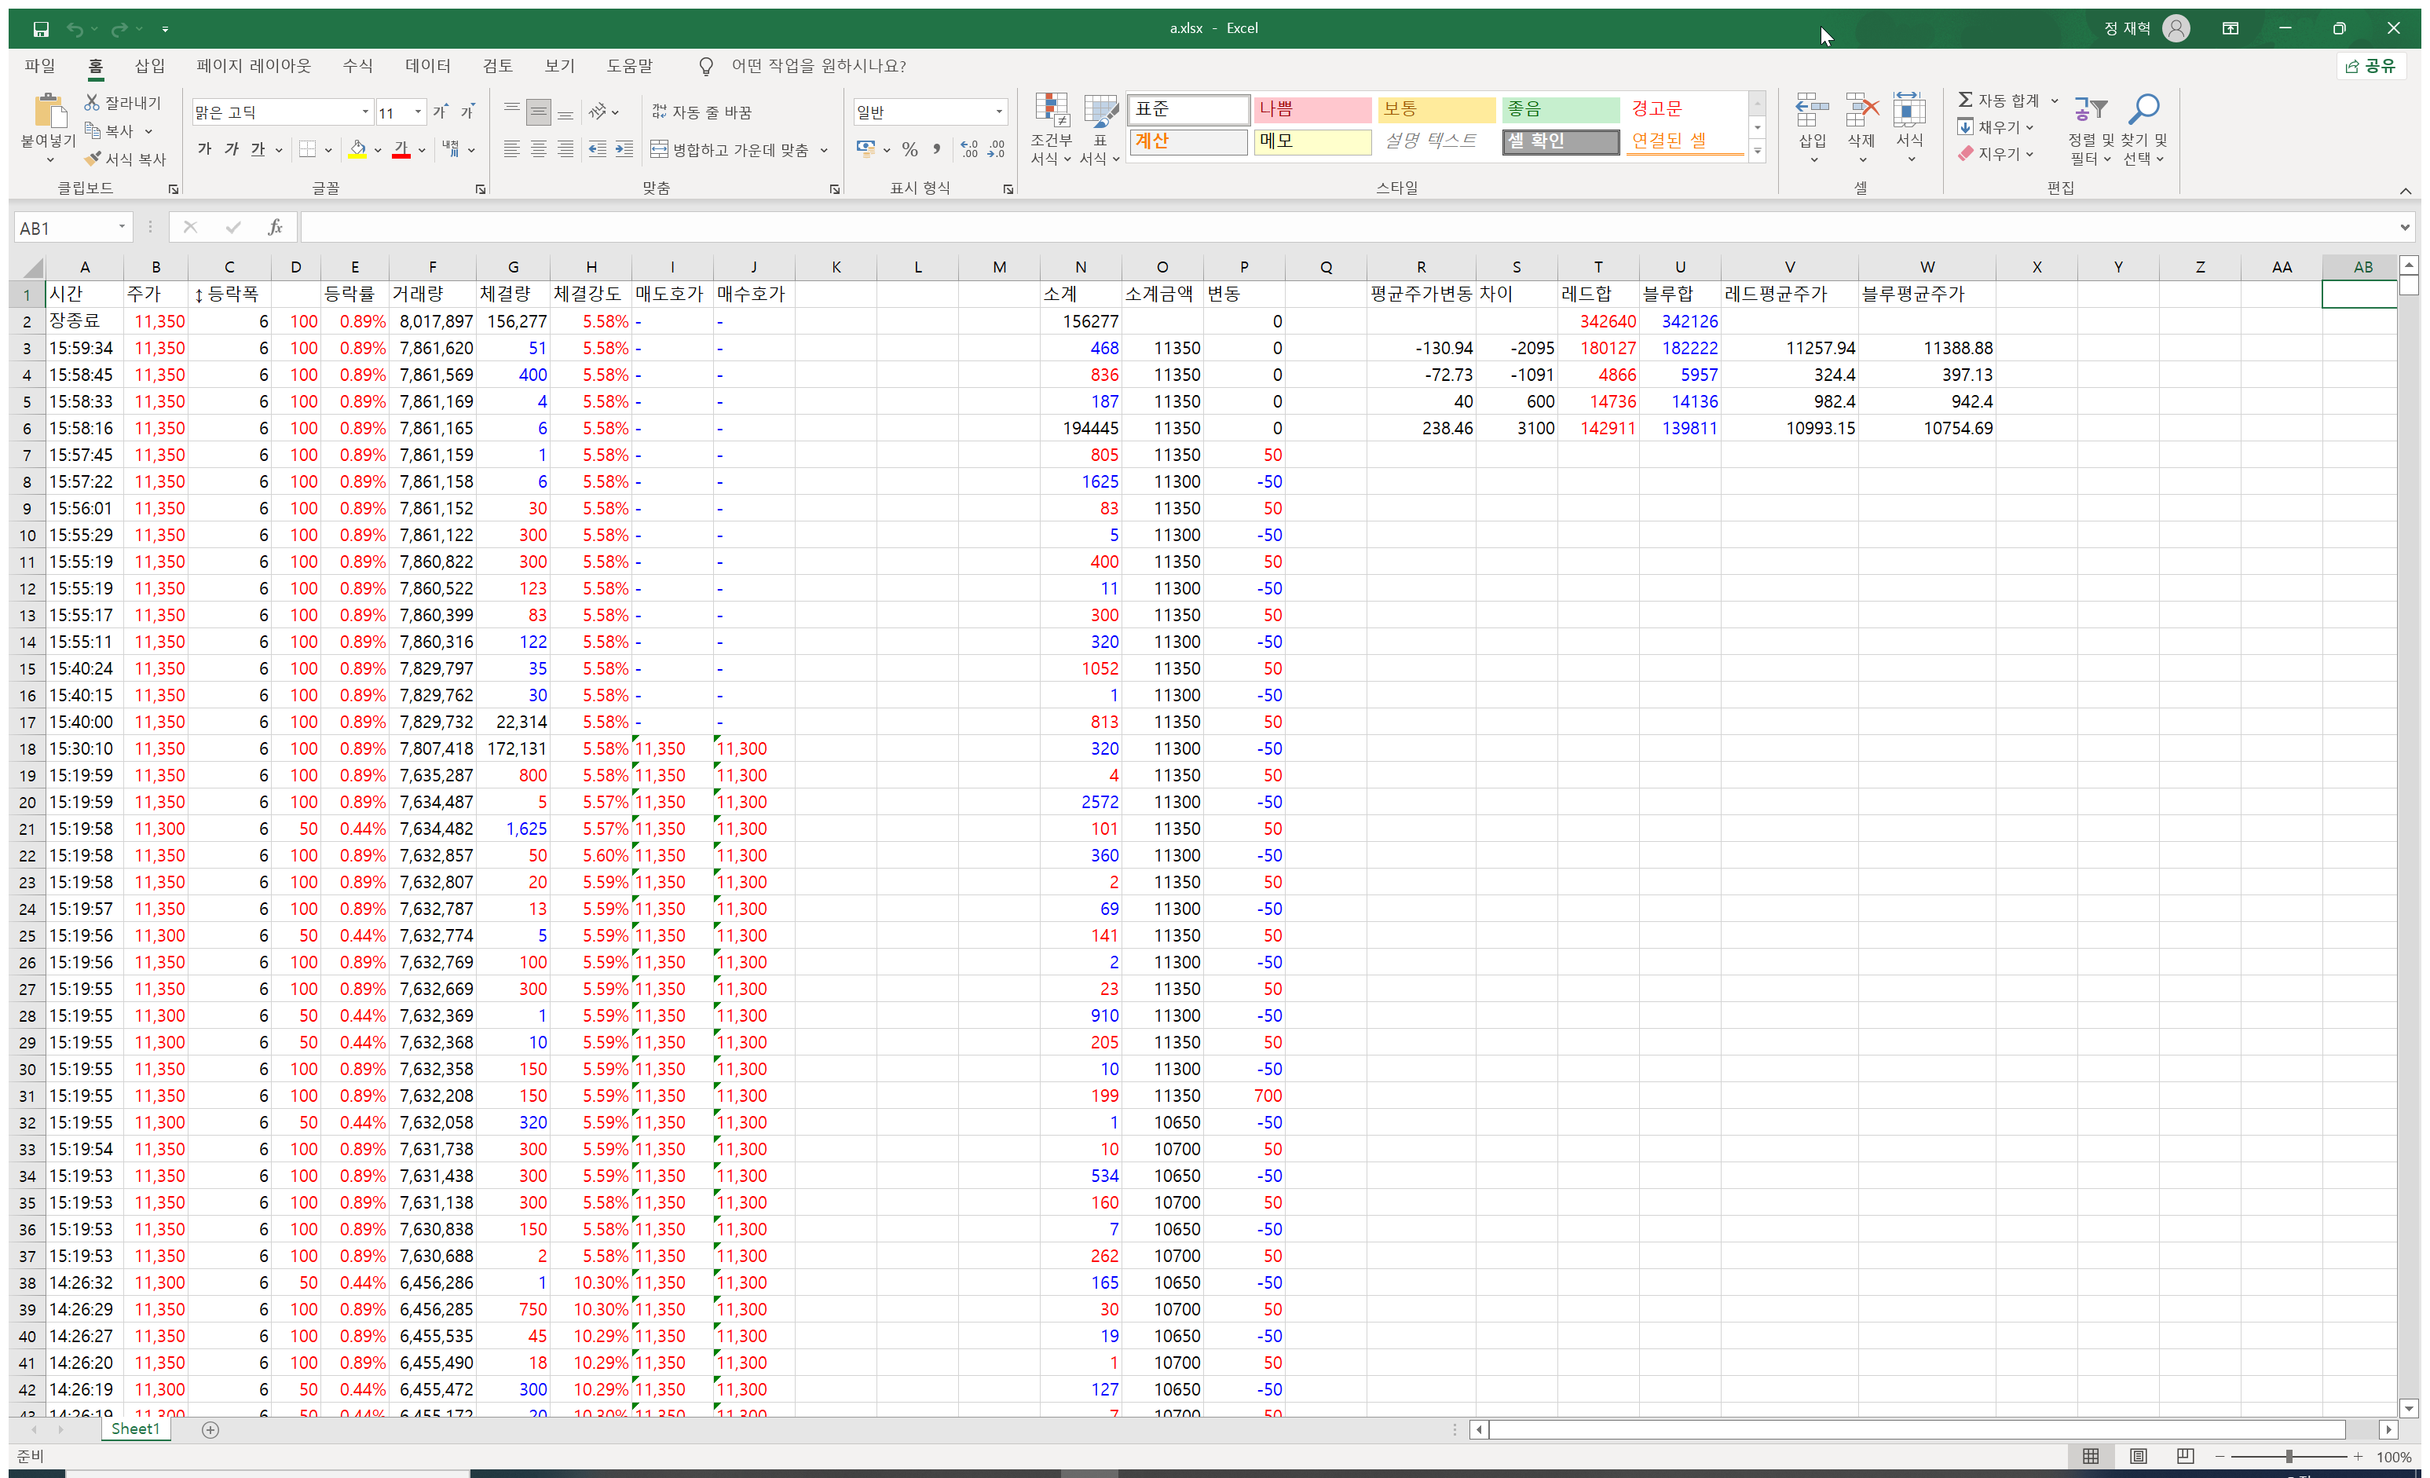Click the center horizontal alignment icon
This screenshot has height=1478, width=2430.
(x=539, y=150)
